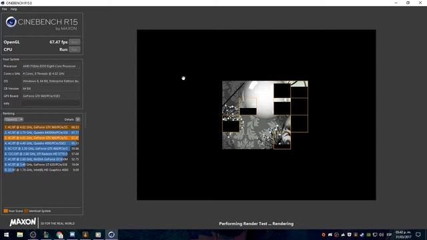Open the orange-brown app icon on taskbar
427x240 pixels.
tap(85, 235)
